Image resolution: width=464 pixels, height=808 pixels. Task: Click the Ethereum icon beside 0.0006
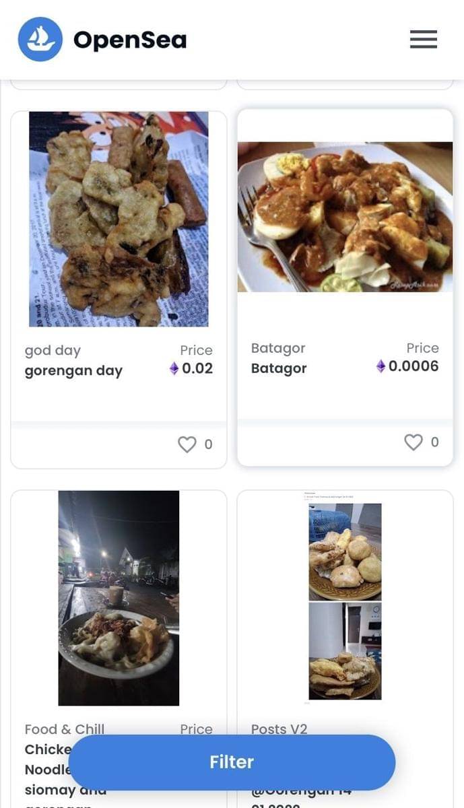click(380, 366)
